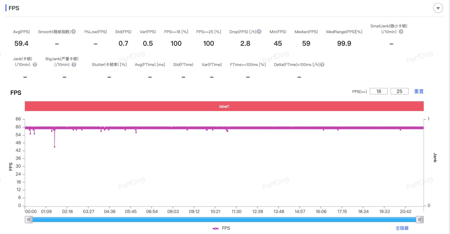Click the Min(FPS) value 45
The height and width of the screenshot is (234, 450).
coord(278,44)
